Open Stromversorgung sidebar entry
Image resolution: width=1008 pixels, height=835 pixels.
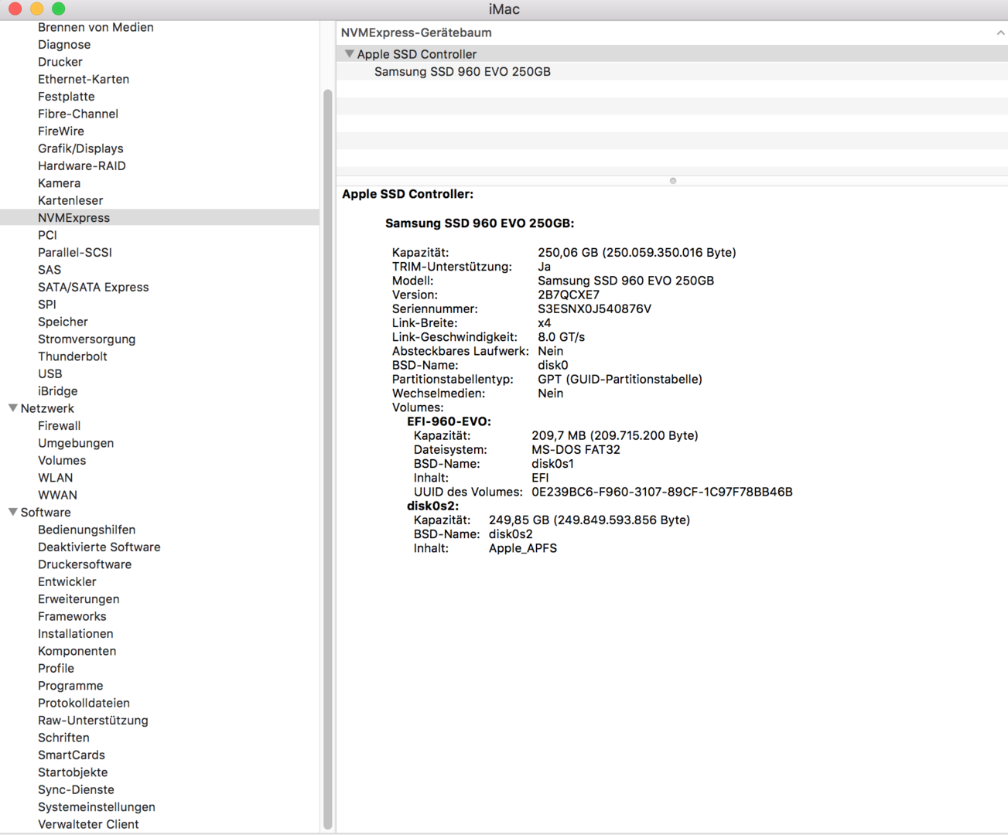(87, 339)
